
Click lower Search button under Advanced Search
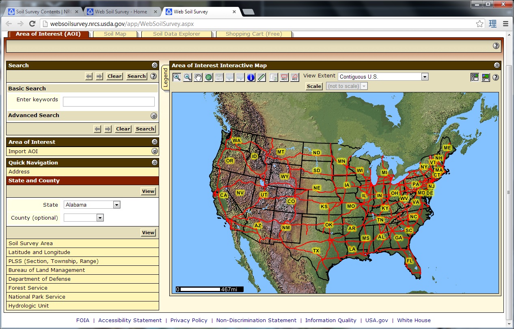click(x=145, y=129)
